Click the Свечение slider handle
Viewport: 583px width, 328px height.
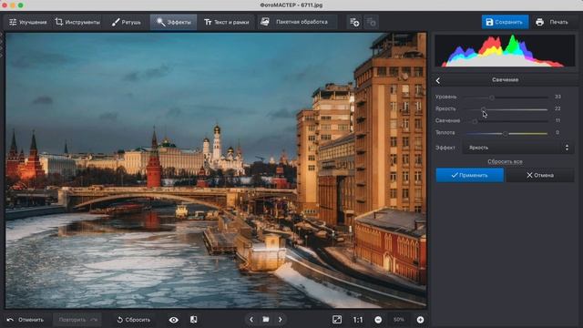coord(475,121)
